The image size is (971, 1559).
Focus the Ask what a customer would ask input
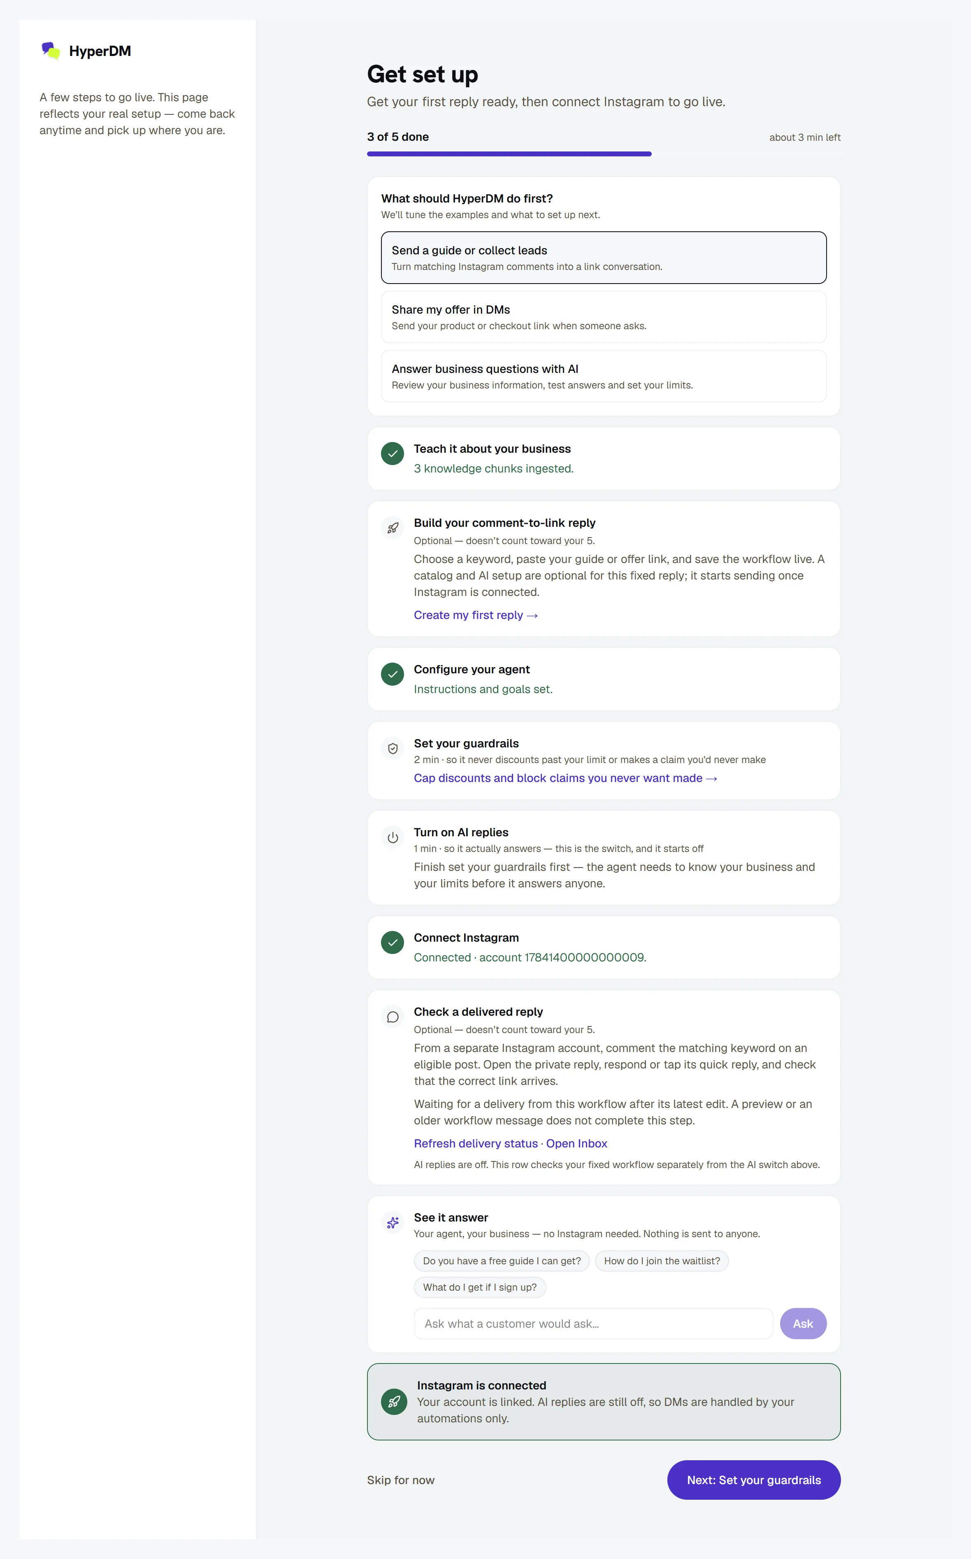[593, 1323]
